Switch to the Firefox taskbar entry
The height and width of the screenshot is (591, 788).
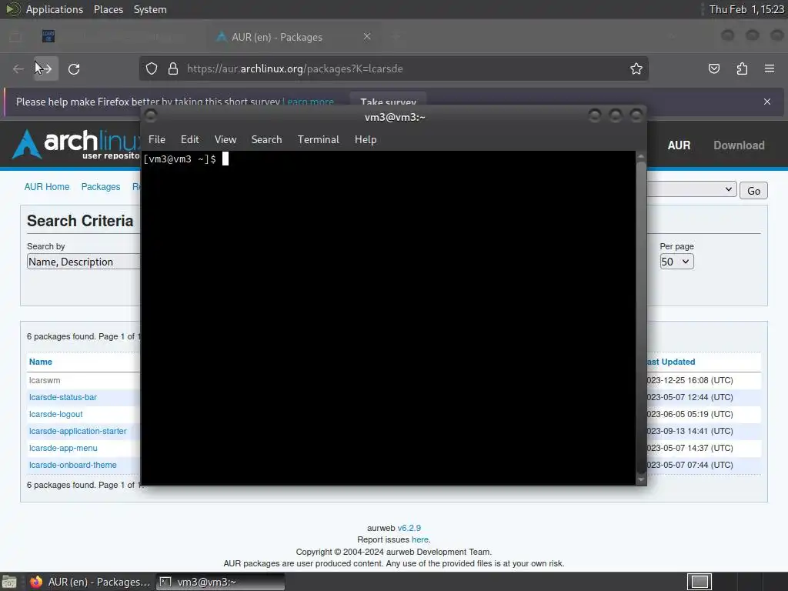(x=90, y=582)
